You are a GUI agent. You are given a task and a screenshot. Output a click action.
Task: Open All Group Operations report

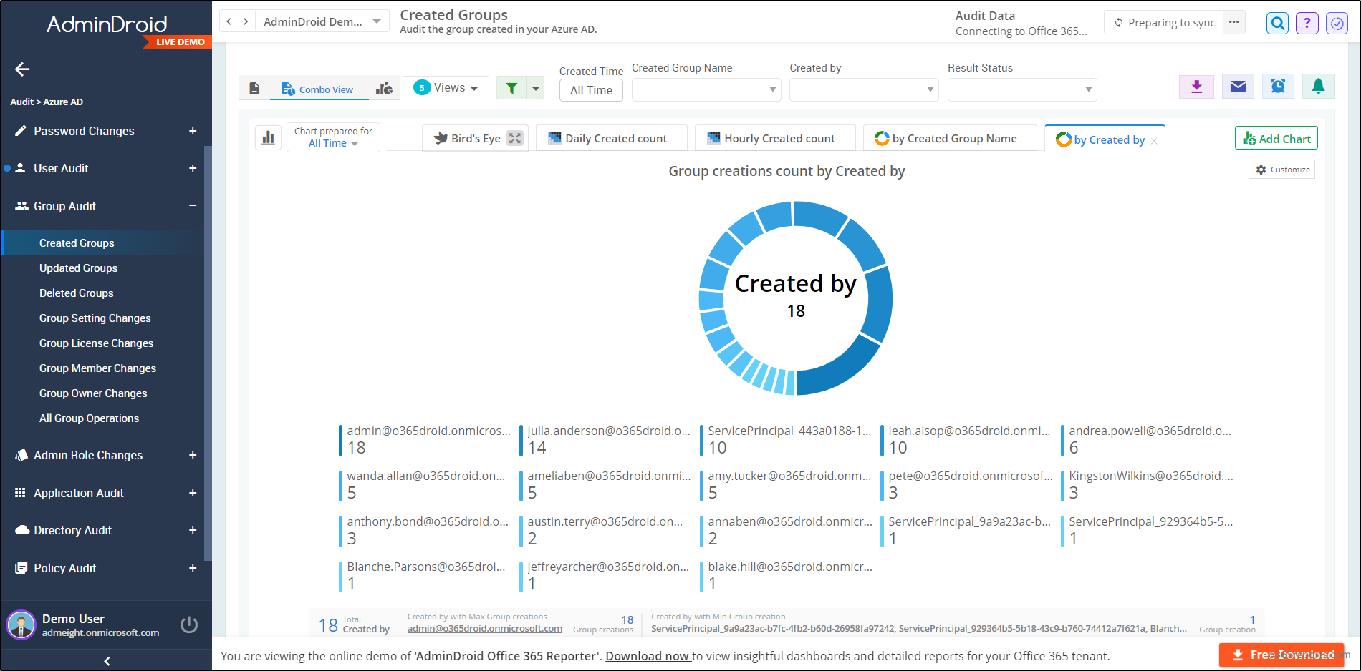point(89,418)
